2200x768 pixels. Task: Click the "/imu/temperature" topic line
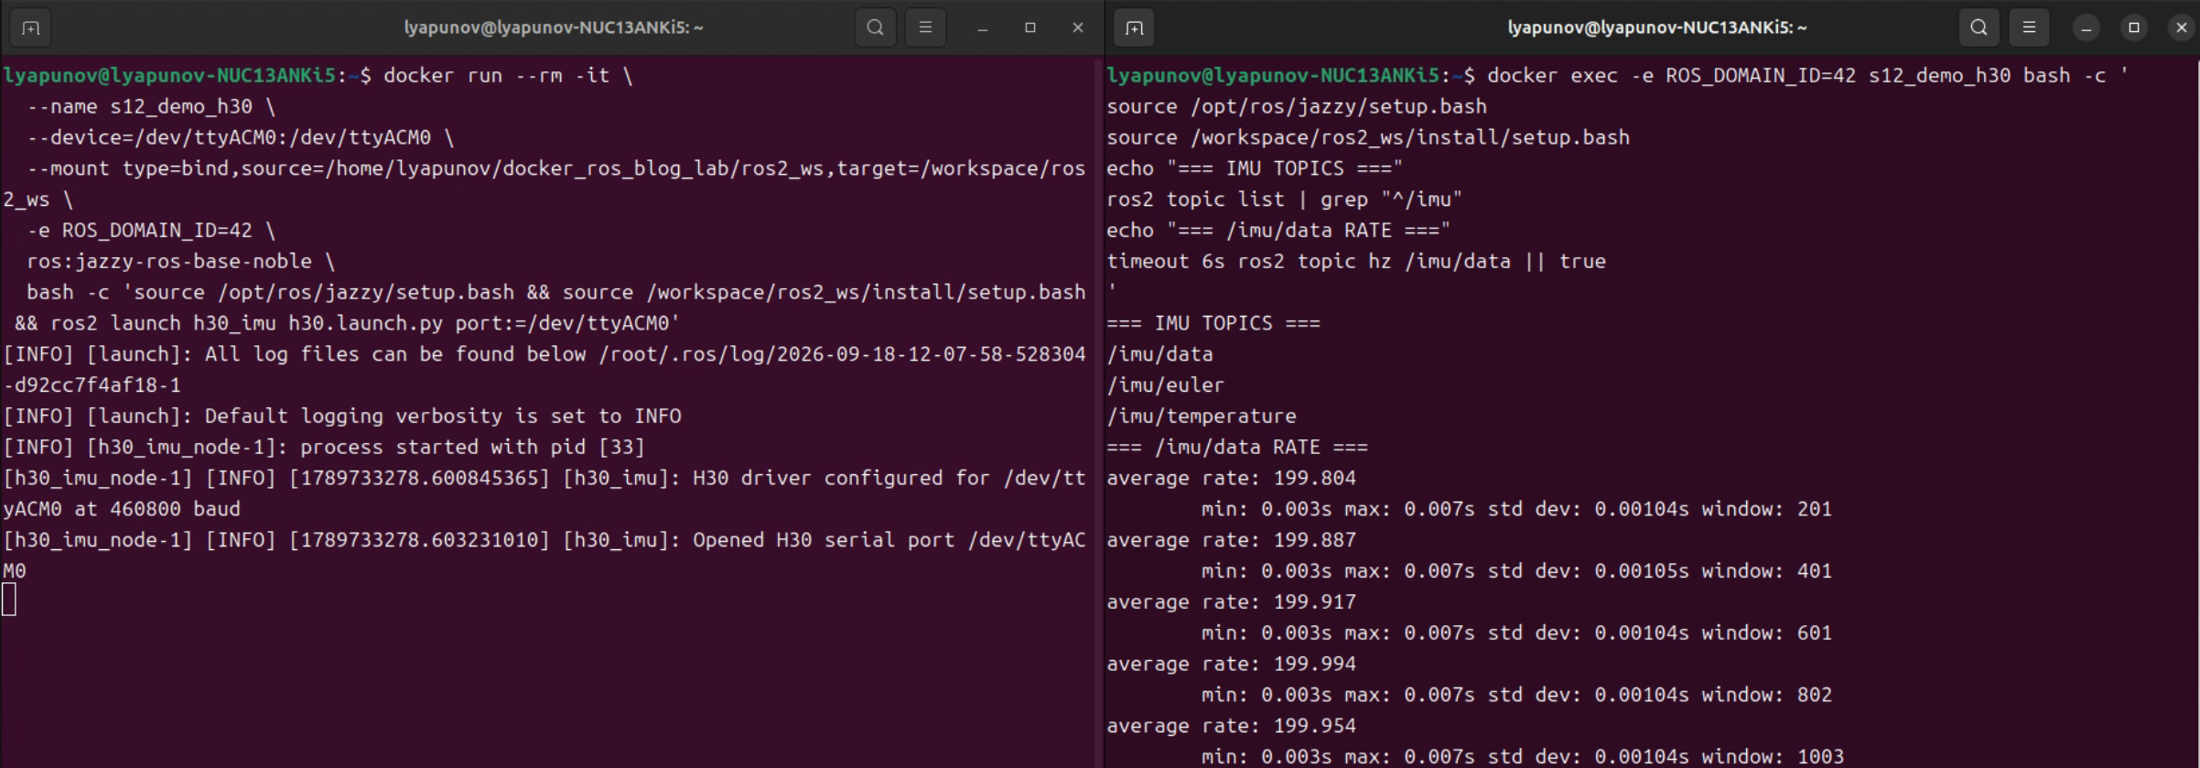tap(1202, 416)
